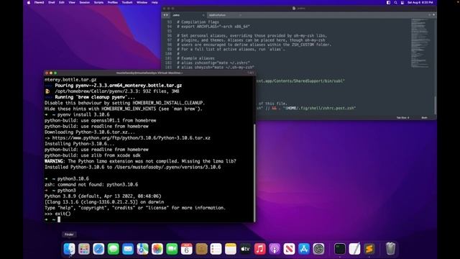The image size is (460, 259).
Task: Open the Profiles menu
Action: coord(113,2)
